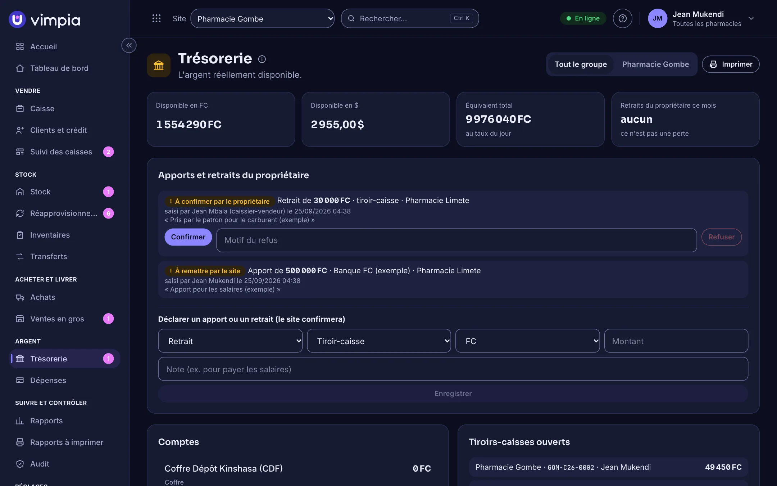Open the FC currency dropdown
777x486 pixels.
click(x=527, y=341)
